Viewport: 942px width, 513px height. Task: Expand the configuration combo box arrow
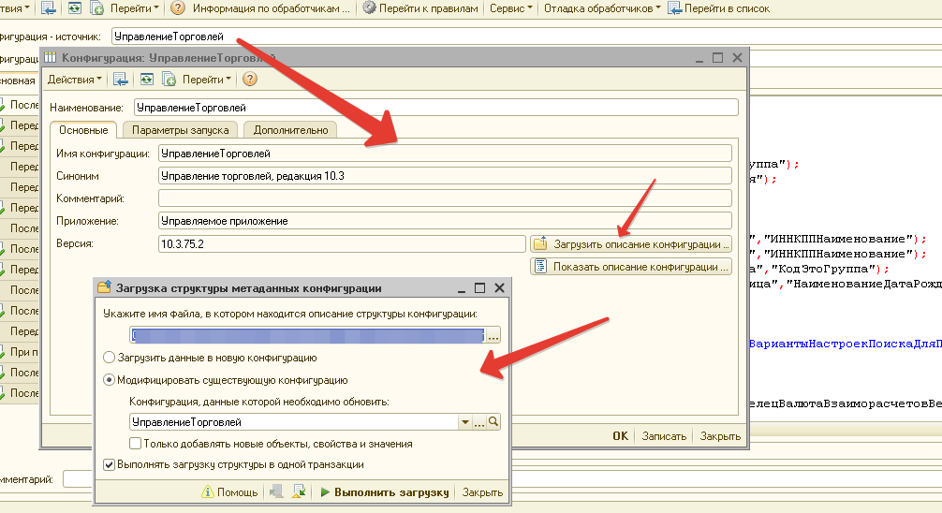(x=464, y=422)
